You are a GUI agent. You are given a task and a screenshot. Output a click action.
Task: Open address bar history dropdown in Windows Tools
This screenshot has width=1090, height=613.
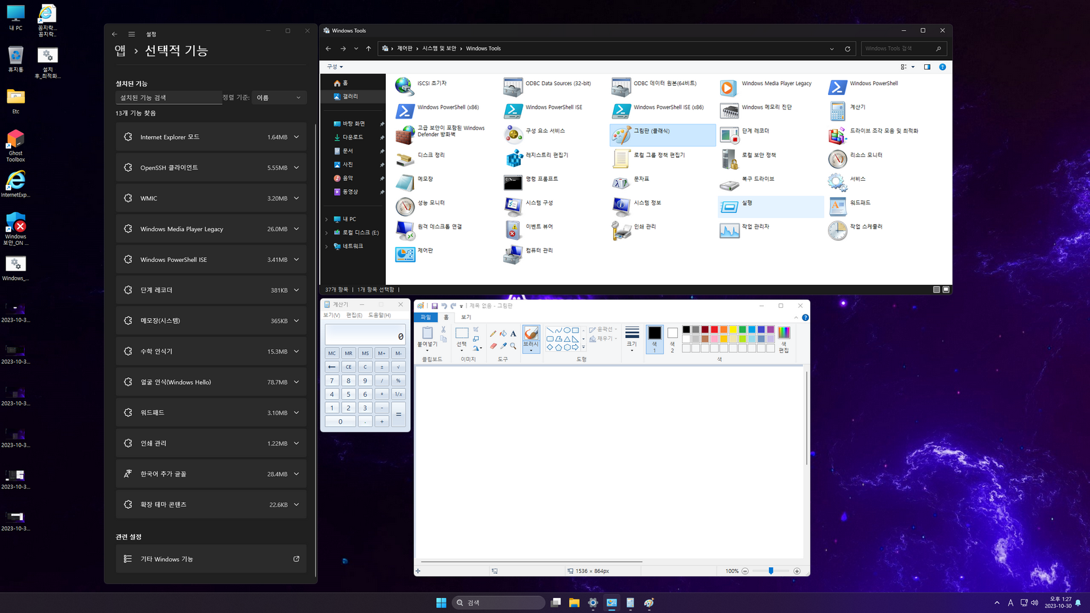[x=832, y=48]
